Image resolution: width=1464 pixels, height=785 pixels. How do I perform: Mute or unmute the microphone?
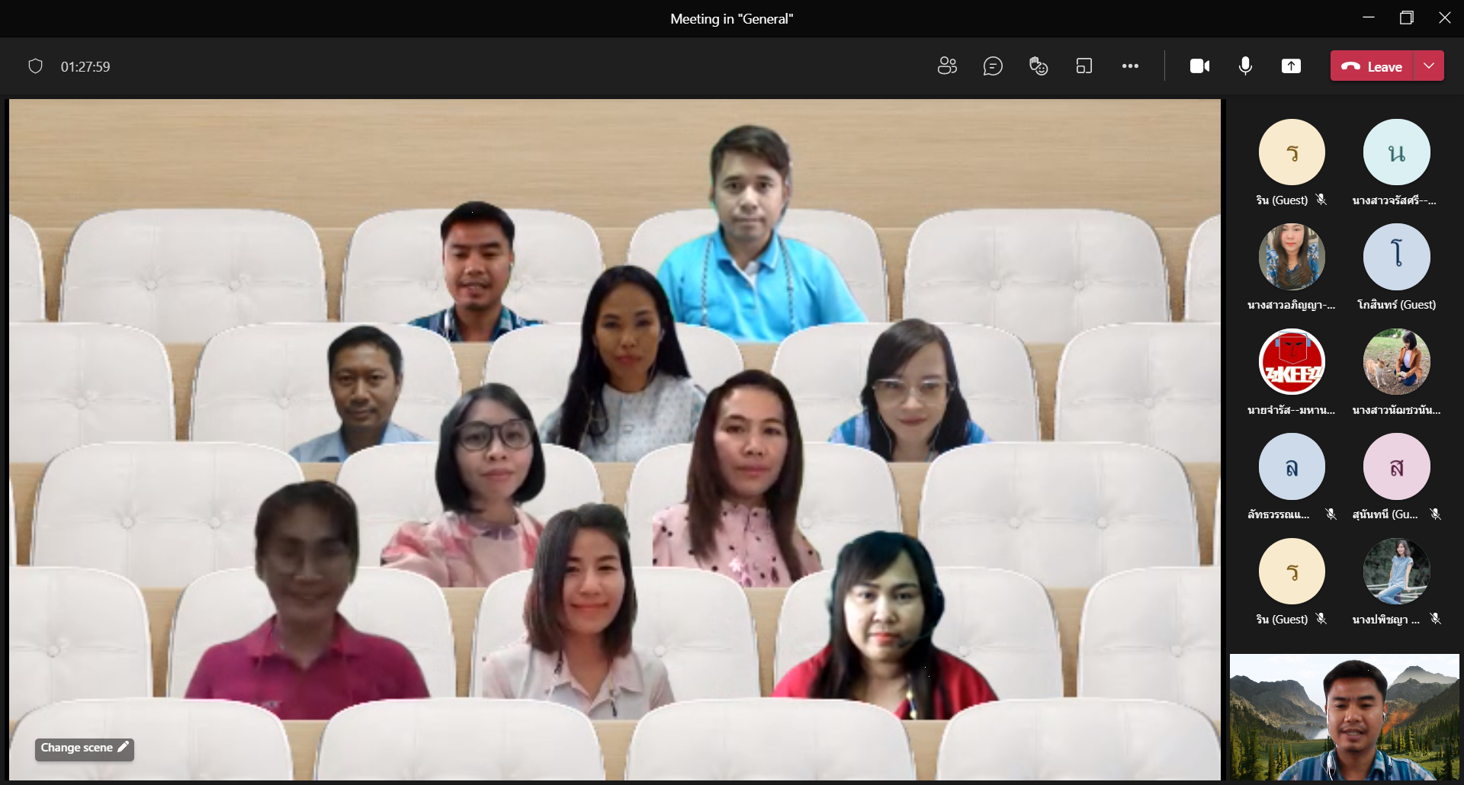1245,66
